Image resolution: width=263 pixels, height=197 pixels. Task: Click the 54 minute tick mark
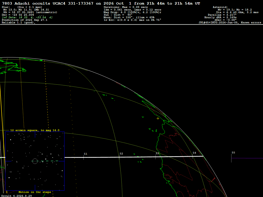tap(192, 156)
